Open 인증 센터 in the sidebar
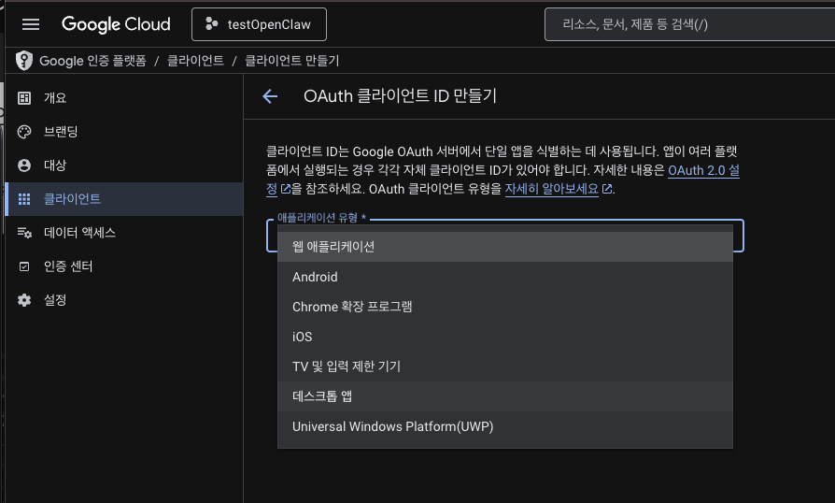This screenshot has width=835, height=503. coord(124,266)
